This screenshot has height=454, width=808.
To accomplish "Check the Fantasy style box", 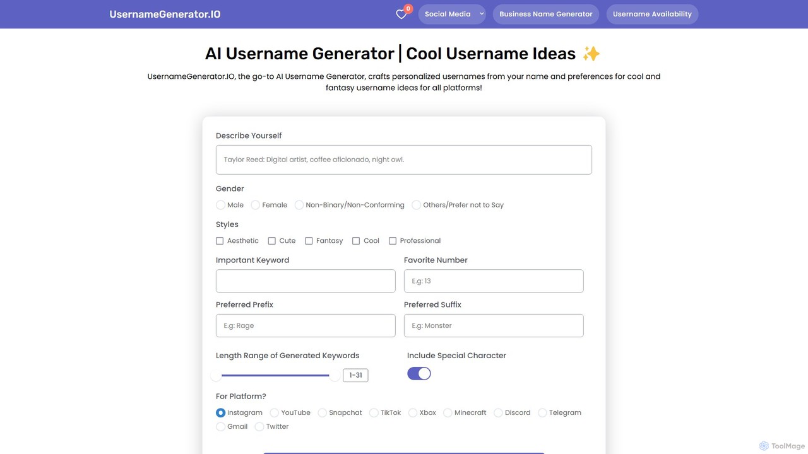I will point(309,241).
